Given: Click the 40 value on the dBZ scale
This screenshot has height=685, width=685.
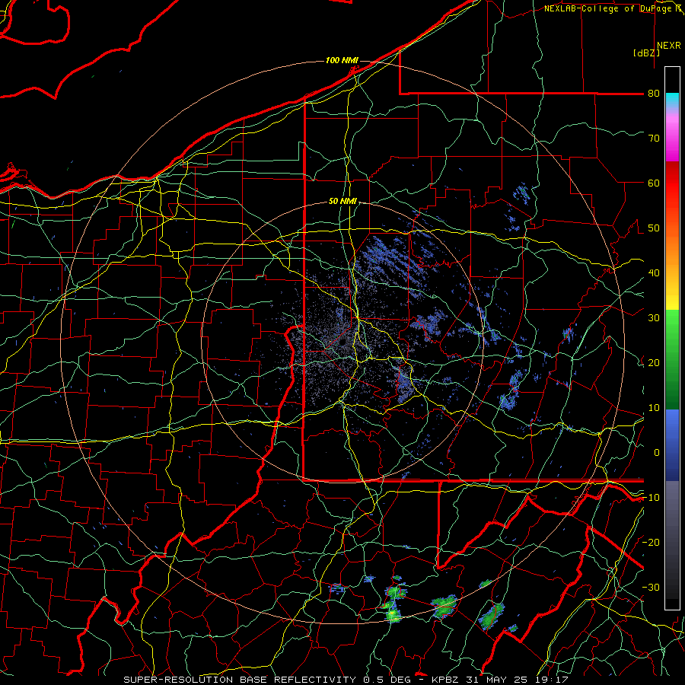Looking at the screenshot, I should (654, 272).
